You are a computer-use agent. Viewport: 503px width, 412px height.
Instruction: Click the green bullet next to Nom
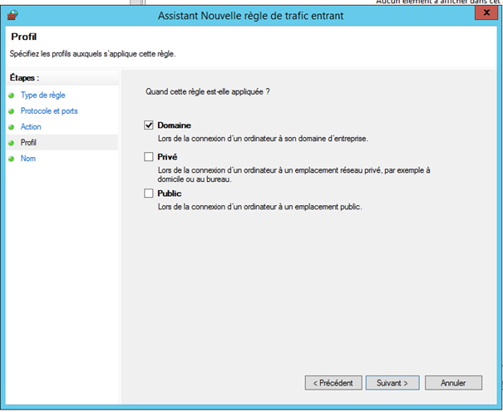coord(12,159)
